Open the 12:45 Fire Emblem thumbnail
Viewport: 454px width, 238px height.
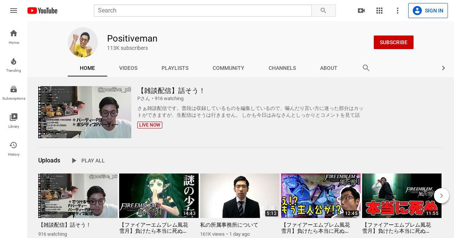[321, 196]
